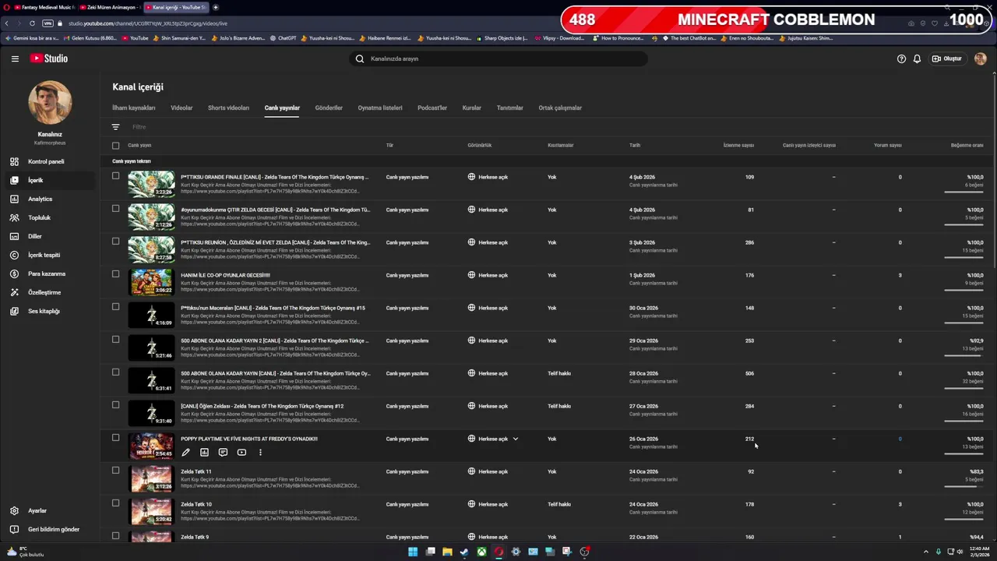This screenshot has height=561, width=997.
Task: Open Steam on the taskbar
Action: [x=464, y=552]
